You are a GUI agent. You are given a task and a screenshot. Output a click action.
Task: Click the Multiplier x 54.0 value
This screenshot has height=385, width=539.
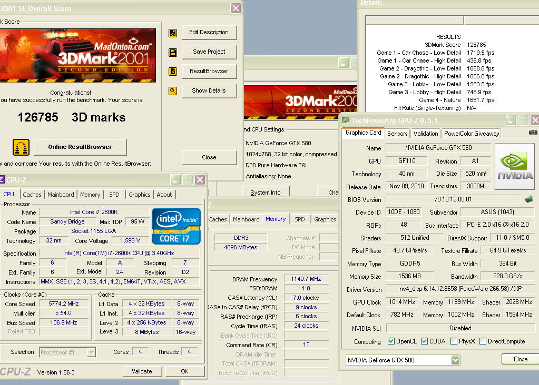(64, 313)
